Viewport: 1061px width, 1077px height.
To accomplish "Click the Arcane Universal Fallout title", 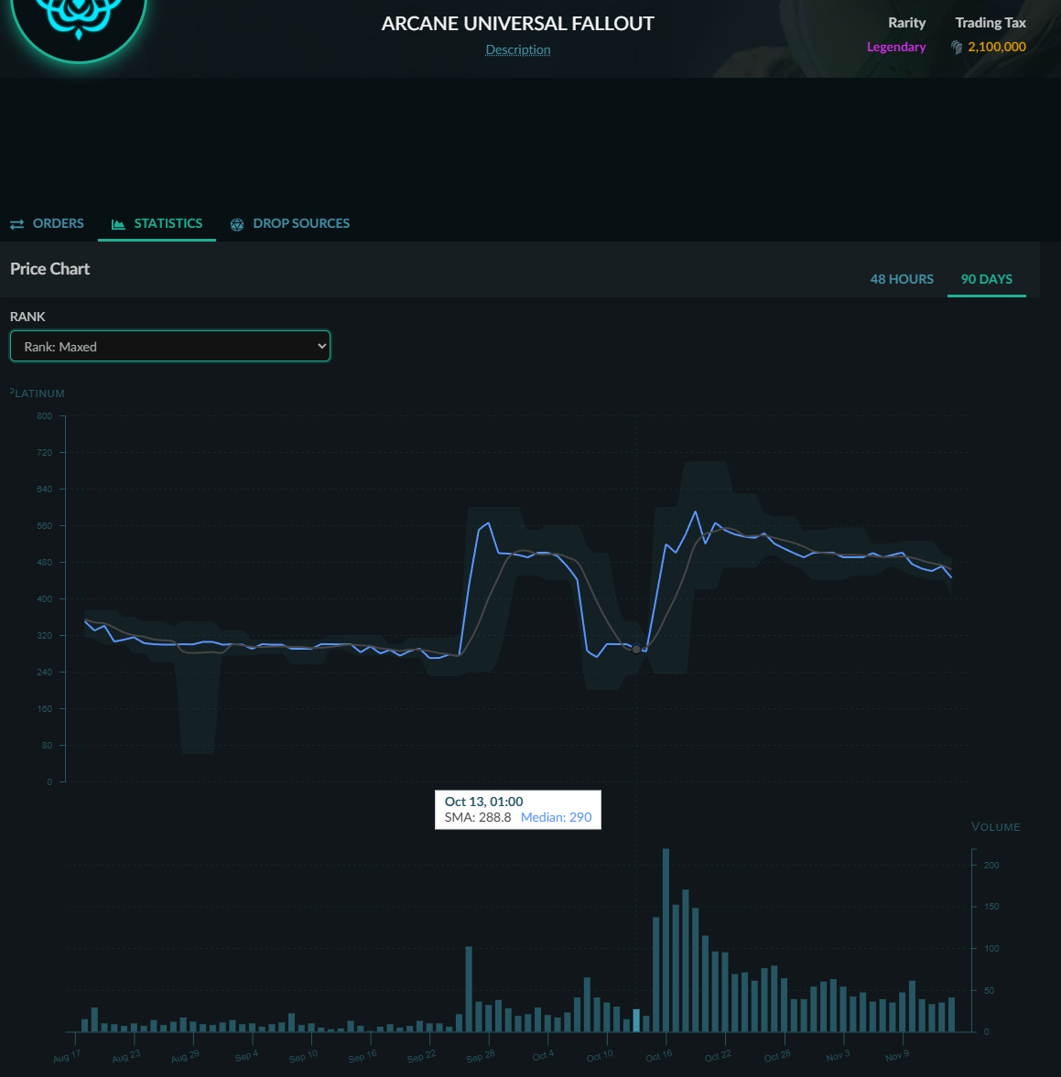I will pos(517,24).
